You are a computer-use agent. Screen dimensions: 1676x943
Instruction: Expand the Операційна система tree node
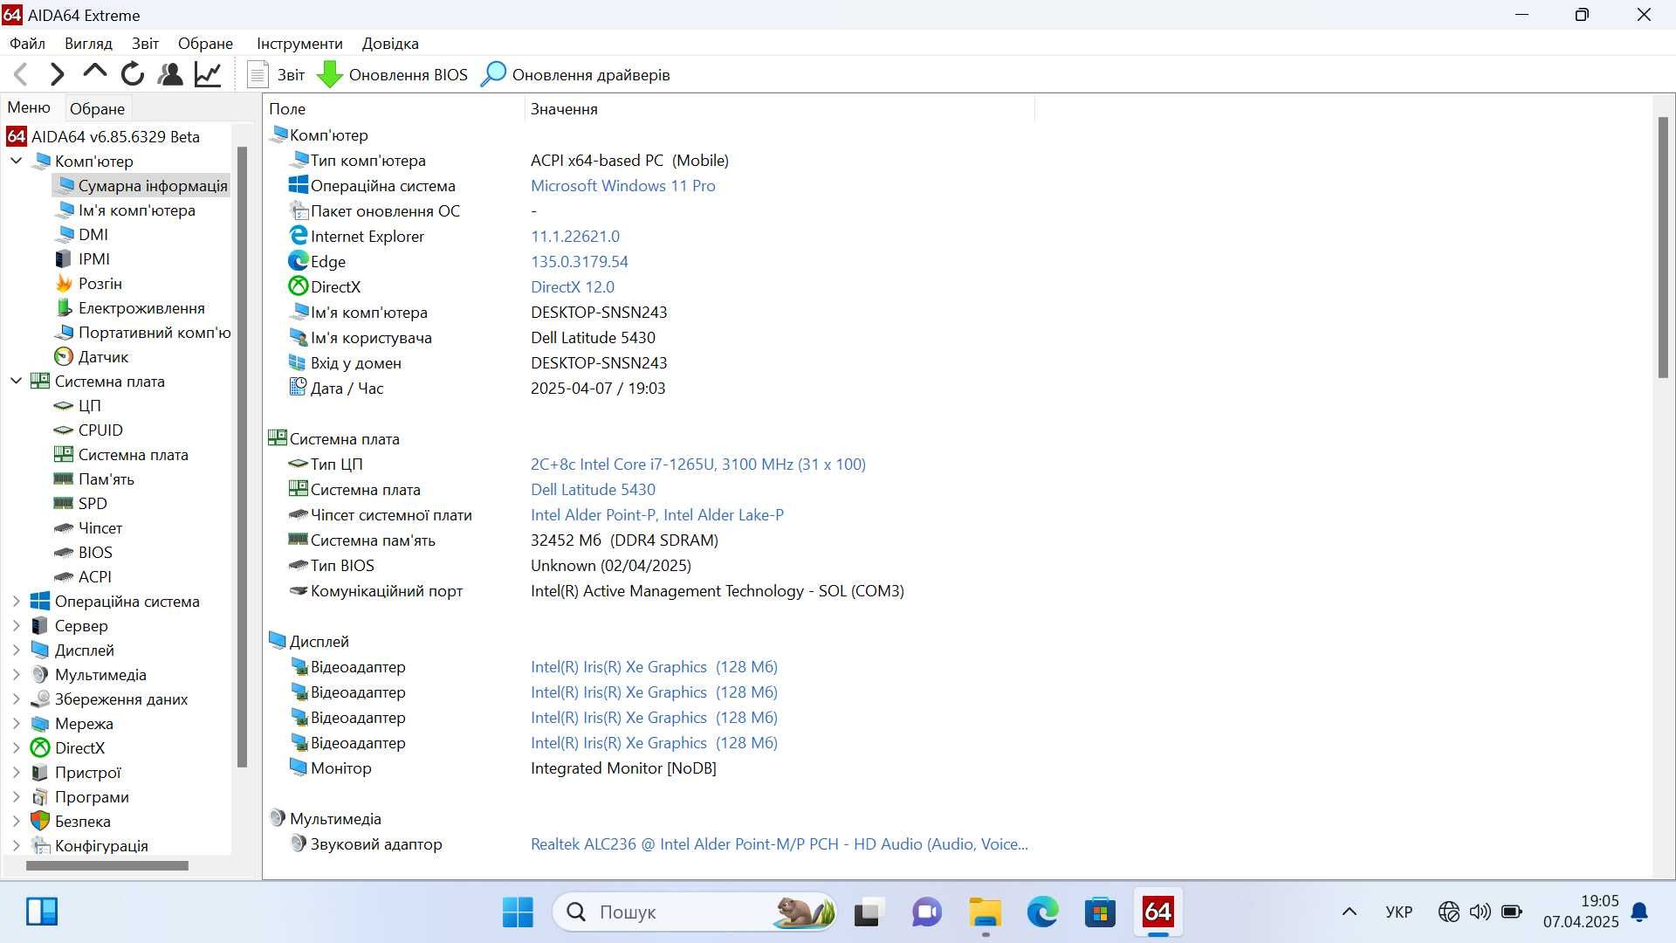click(x=16, y=601)
